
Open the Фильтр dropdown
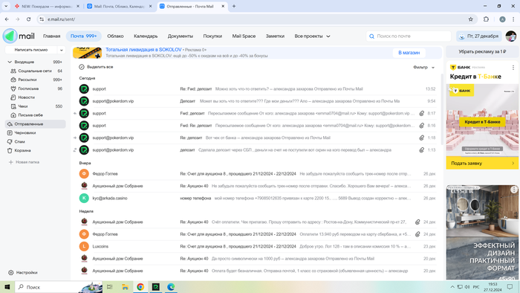423,68
